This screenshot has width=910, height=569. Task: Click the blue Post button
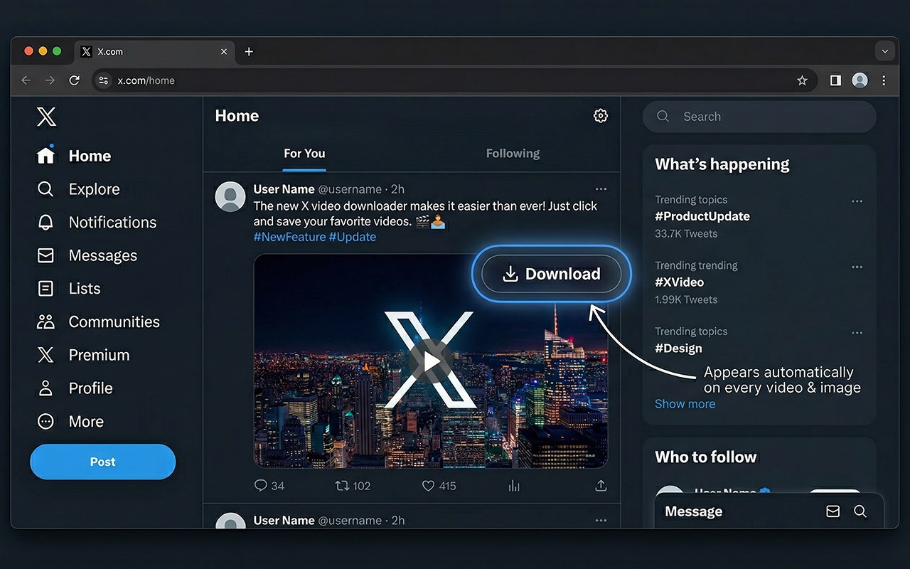[x=102, y=462]
